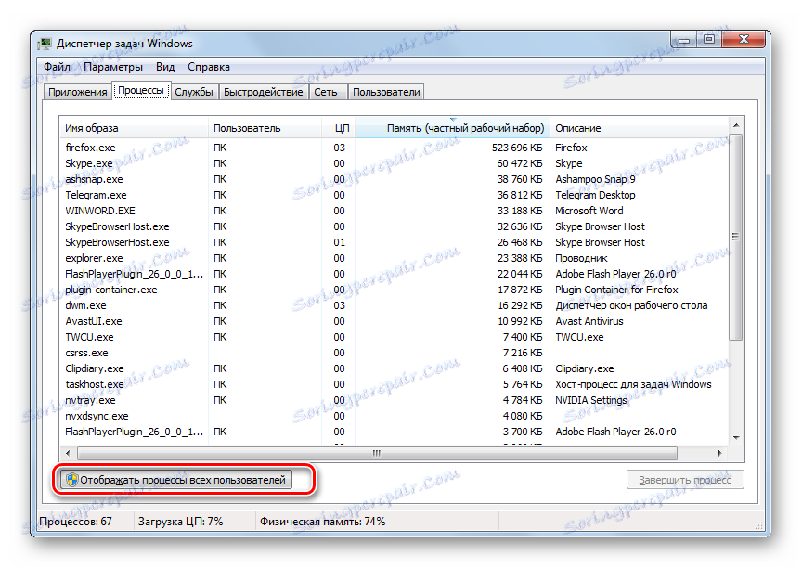The height and width of the screenshot is (568, 802).
Task: Sort by Имя образа column header
Action: (x=134, y=128)
